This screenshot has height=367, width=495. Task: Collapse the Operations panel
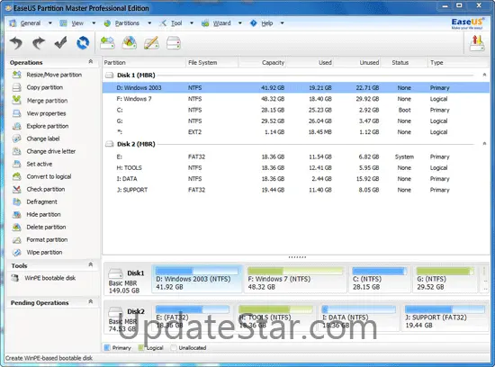(x=91, y=62)
